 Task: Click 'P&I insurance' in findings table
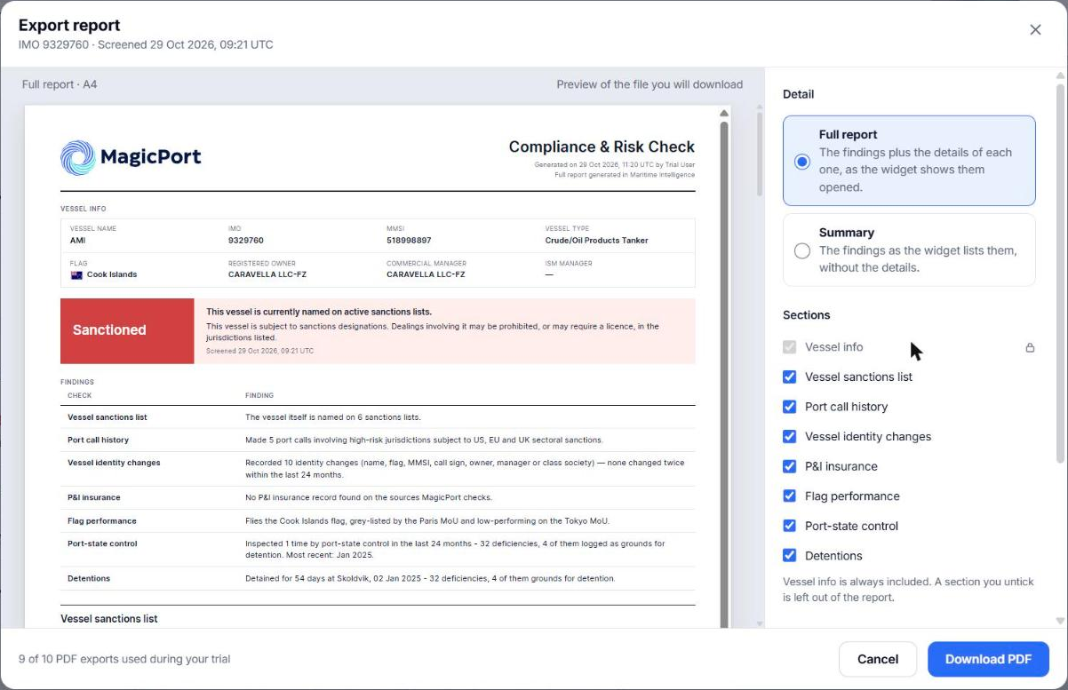[x=94, y=497]
